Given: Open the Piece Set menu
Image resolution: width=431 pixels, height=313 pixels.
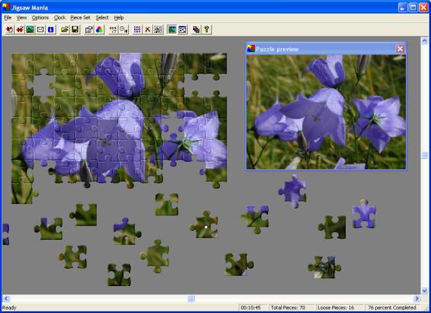Looking at the screenshot, I should tap(80, 17).
